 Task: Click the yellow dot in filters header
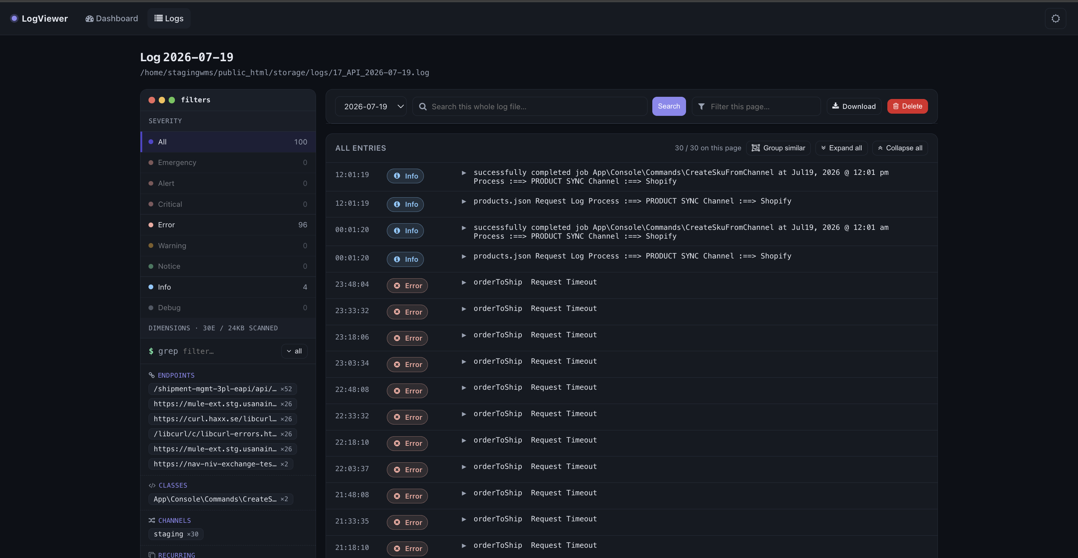click(162, 100)
